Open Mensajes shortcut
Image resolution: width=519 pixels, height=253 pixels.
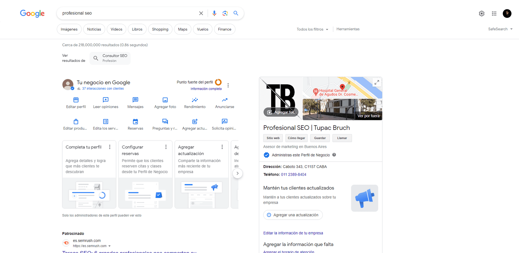click(135, 103)
